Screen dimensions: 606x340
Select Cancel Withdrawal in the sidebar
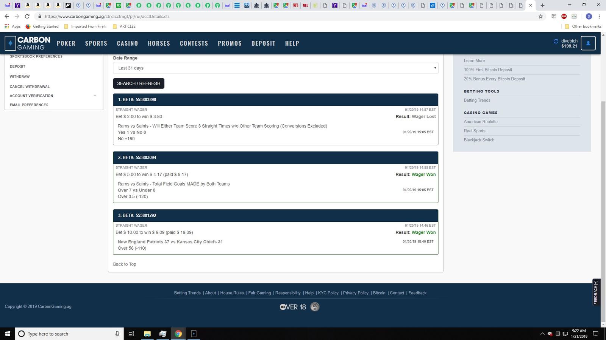(x=30, y=87)
